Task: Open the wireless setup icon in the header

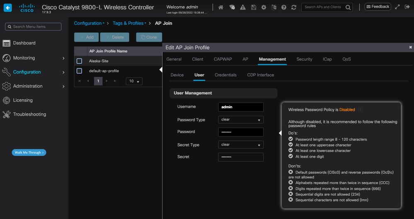Action: point(232,7)
